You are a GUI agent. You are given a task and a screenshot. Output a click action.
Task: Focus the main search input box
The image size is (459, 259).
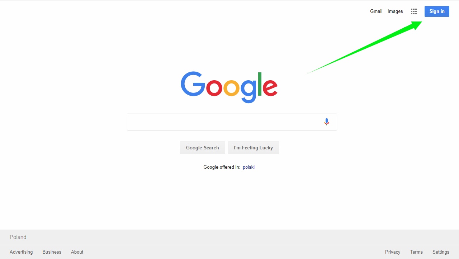pyautogui.click(x=224, y=122)
